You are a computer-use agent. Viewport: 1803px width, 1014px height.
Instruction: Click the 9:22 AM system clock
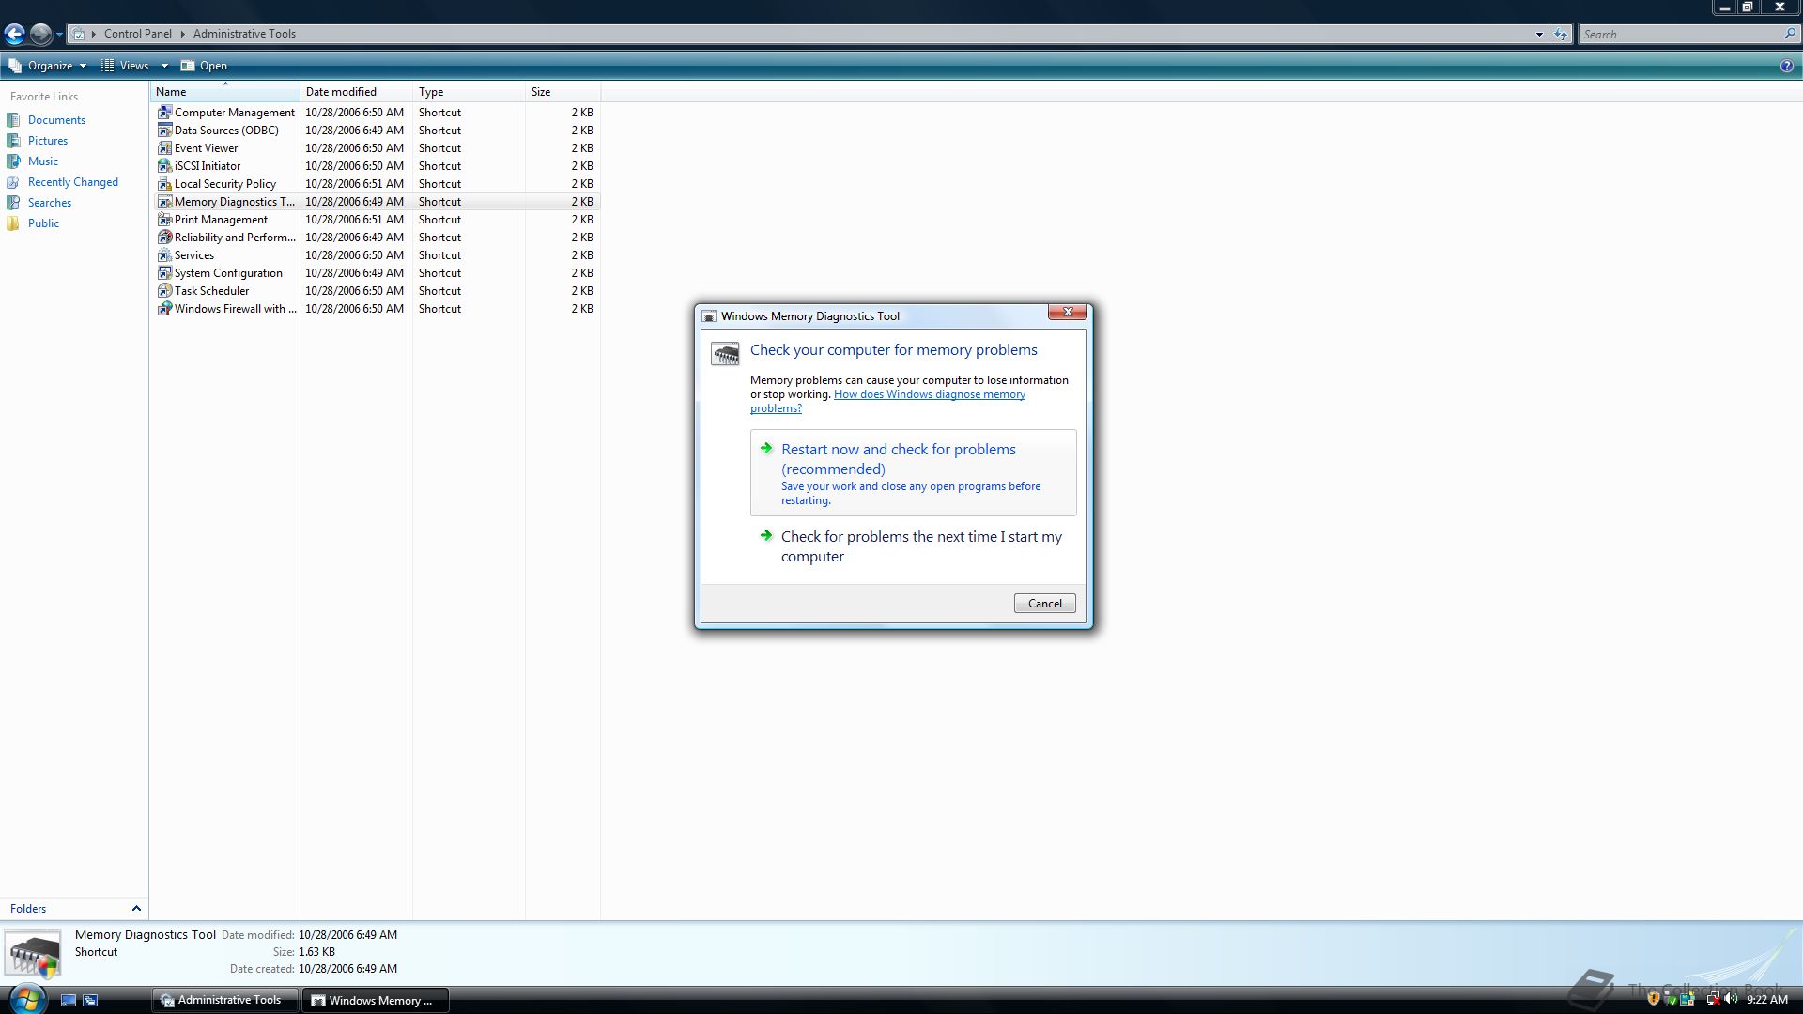1766,1000
